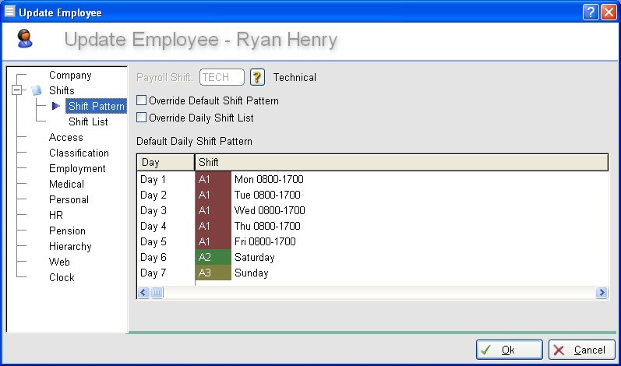The height and width of the screenshot is (366, 621).
Task: Open the Access section
Action: tap(65, 137)
